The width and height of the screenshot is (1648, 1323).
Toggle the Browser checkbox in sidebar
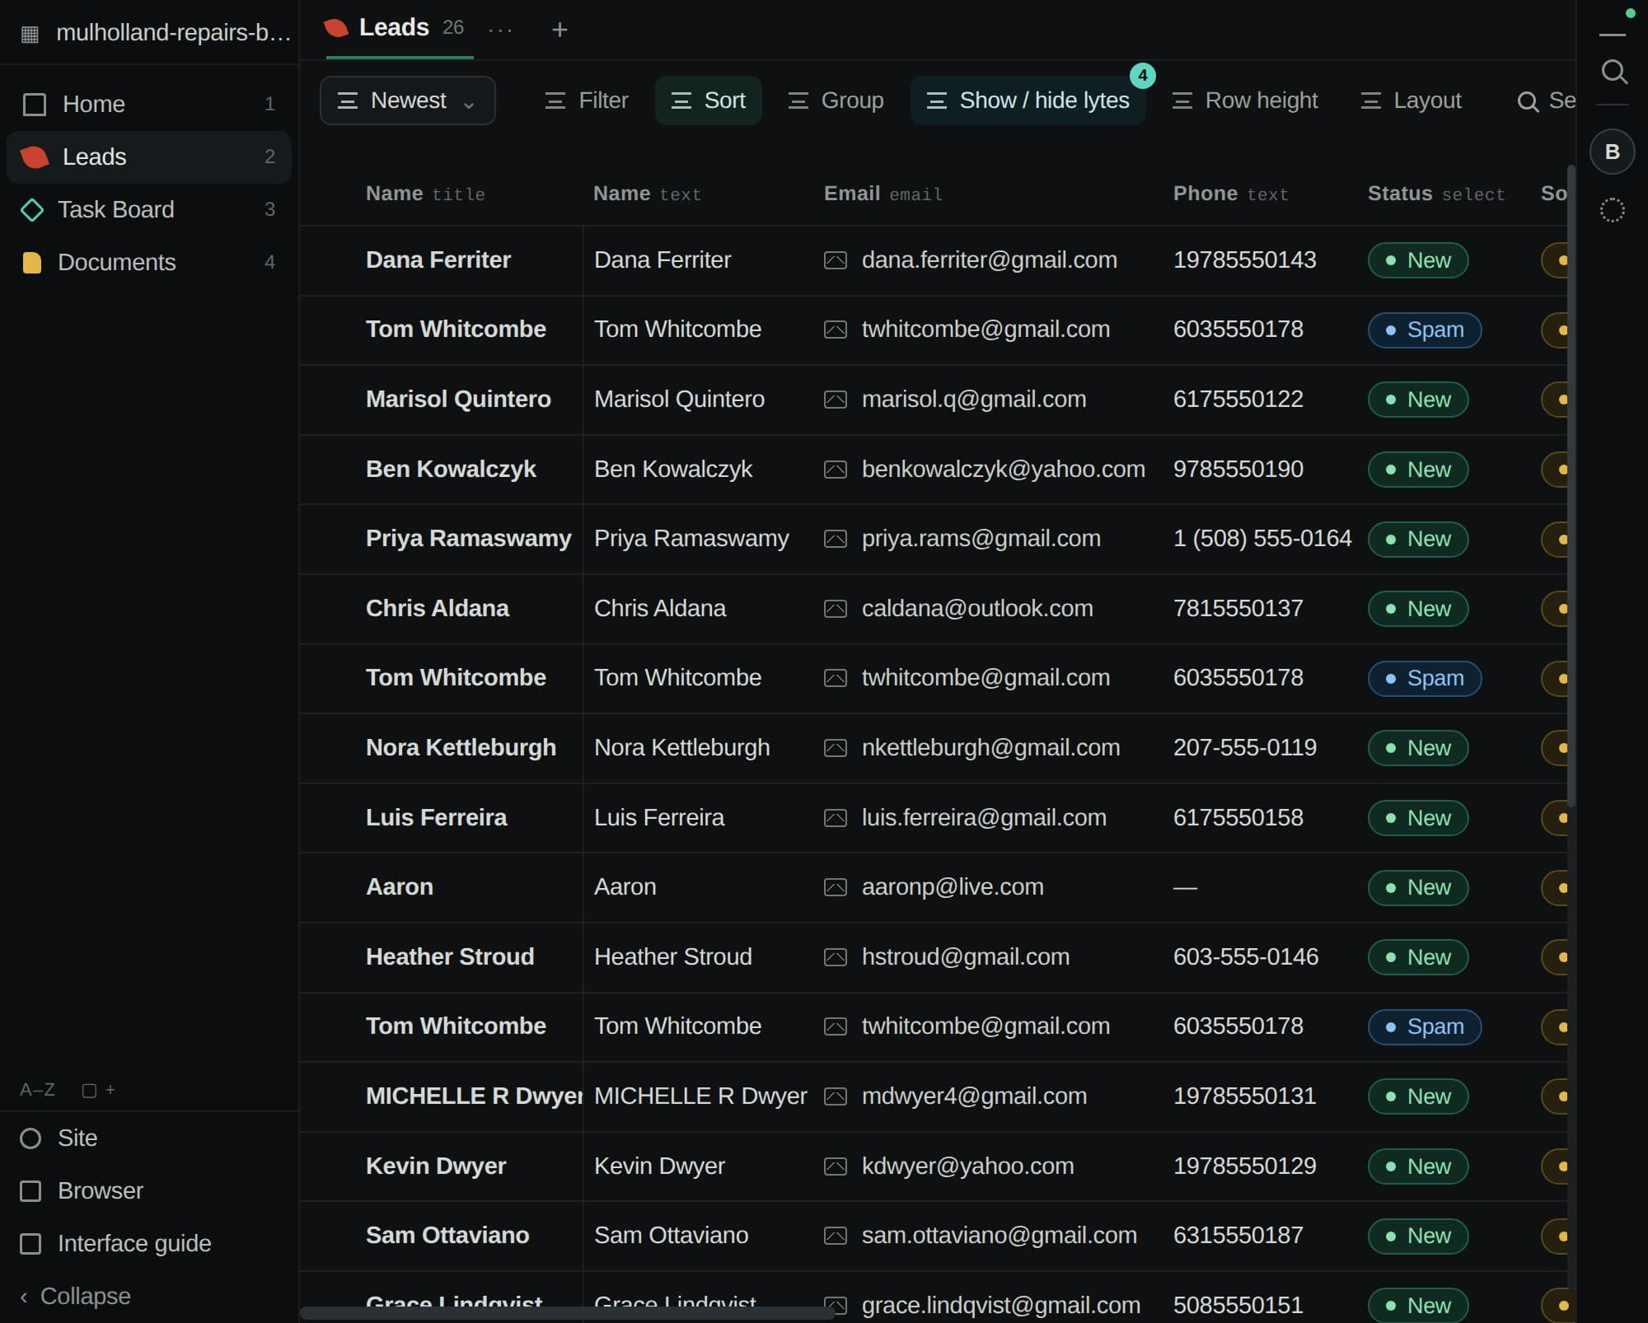[x=30, y=1191]
